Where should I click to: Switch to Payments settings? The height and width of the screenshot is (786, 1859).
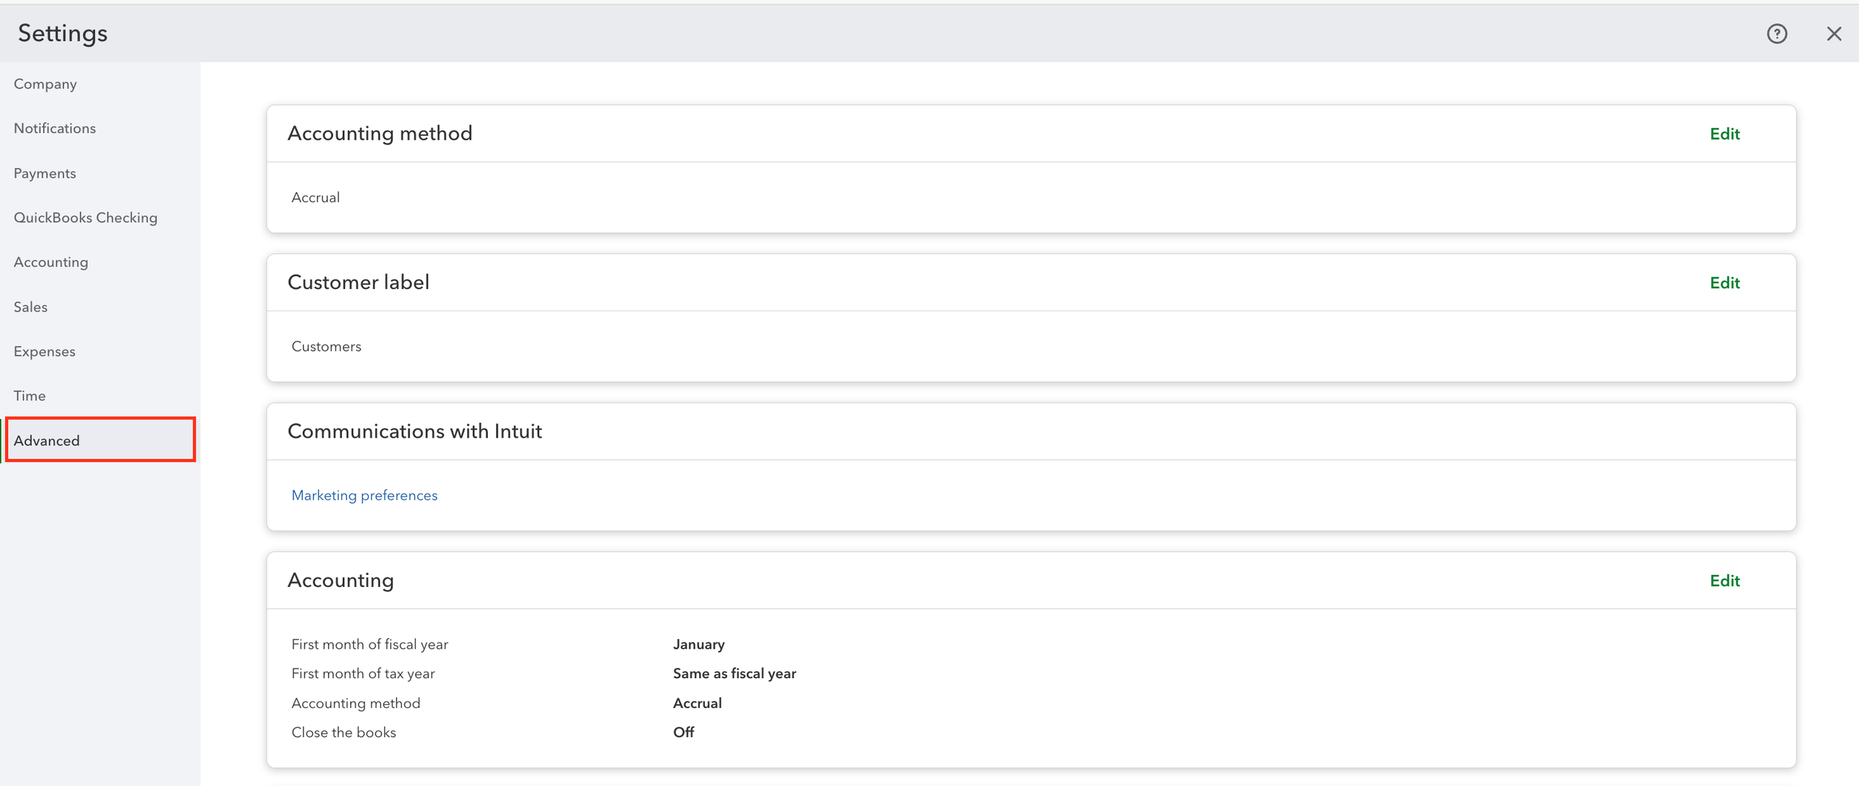[45, 172]
